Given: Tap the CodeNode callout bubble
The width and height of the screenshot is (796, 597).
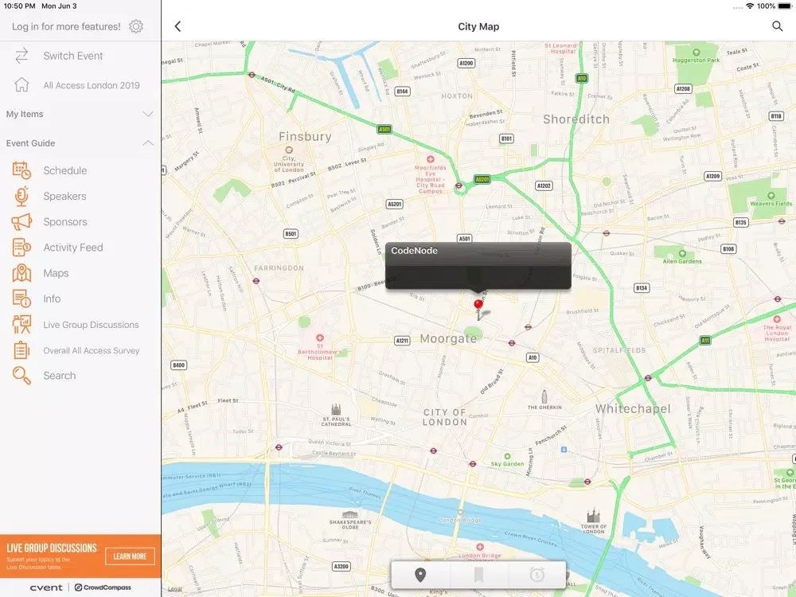Looking at the screenshot, I should click(x=478, y=264).
